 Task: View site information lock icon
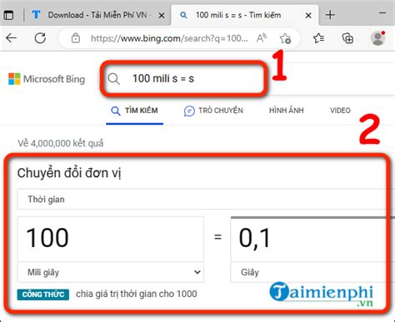point(76,38)
